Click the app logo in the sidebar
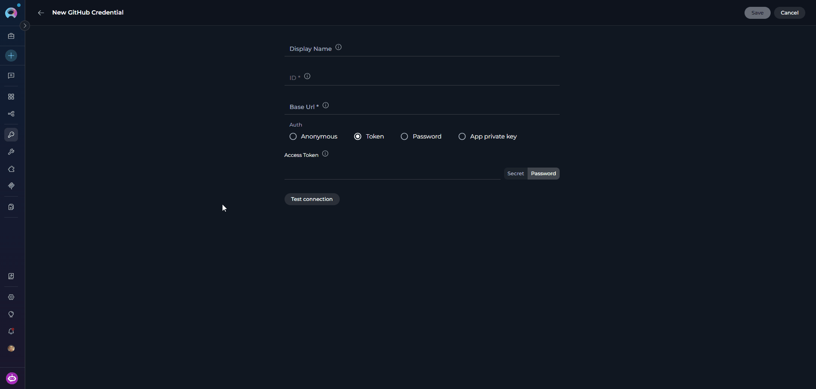Screen dimensions: 816x389 tap(11, 12)
